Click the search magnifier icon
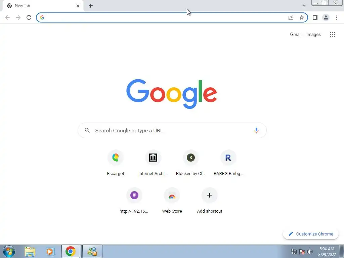Image resolution: width=344 pixels, height=258 pixels. (87, 130)
